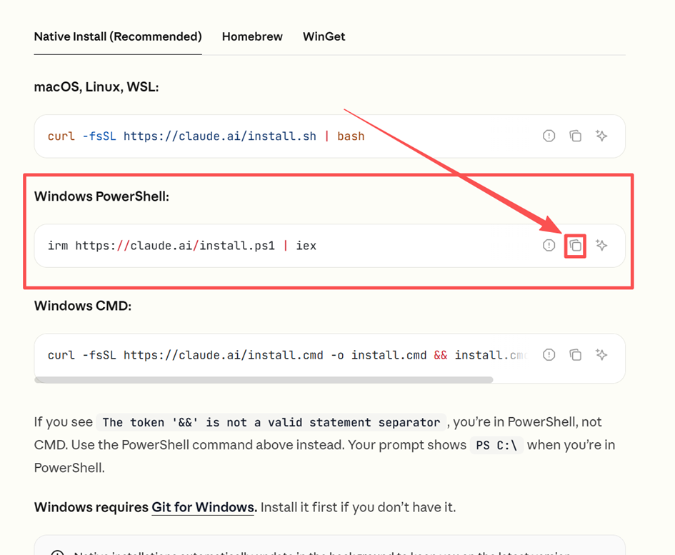Image resolution: width=675 pixels, height=555 pixels.
Task: Switch to the WinGet tab
Action: coord(324,36)
